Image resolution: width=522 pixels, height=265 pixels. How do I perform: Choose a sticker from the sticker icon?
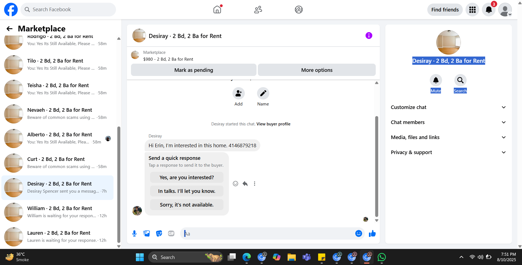click(x=159, y=234)
